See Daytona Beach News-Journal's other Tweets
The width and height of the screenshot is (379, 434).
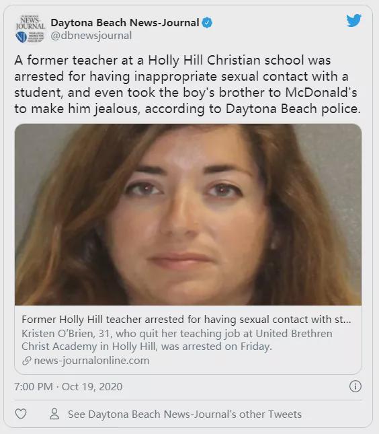(x=185, y=414)
